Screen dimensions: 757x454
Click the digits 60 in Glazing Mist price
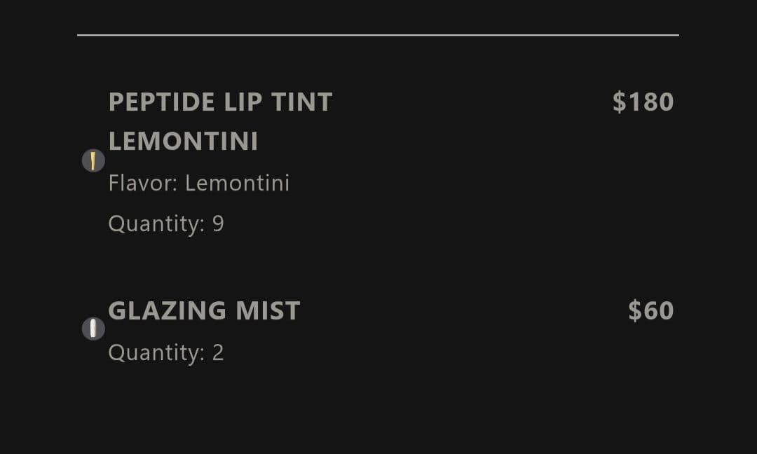tap(660, 310)
